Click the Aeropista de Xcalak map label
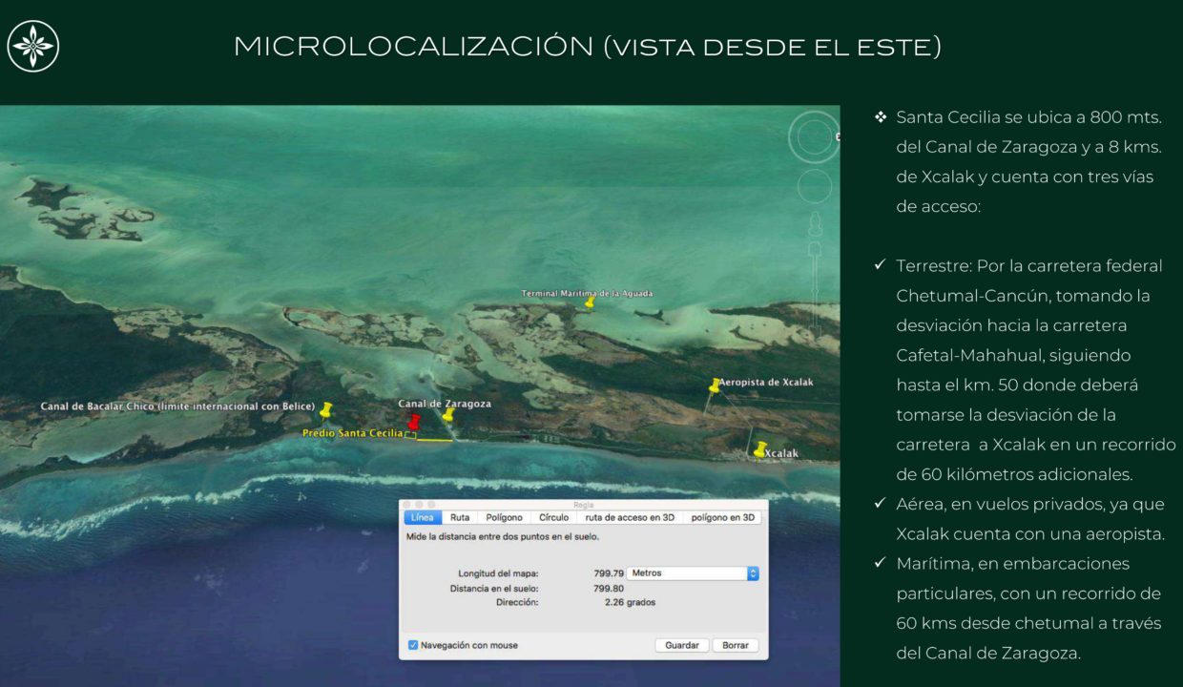Viewport: 1183px width, 687px height. coord(766,382)
